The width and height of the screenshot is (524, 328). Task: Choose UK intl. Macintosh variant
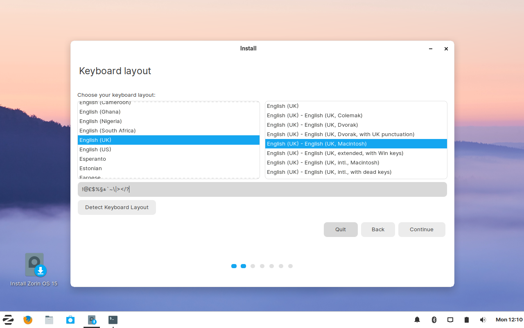pyautogui.click(x=356, y=163)
